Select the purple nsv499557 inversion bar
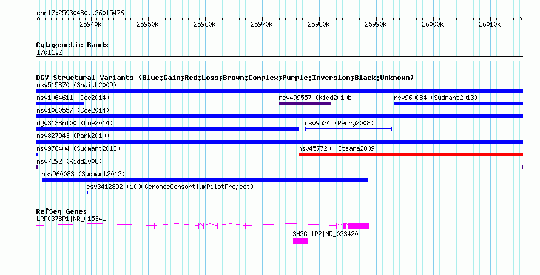 pos(305,104)
